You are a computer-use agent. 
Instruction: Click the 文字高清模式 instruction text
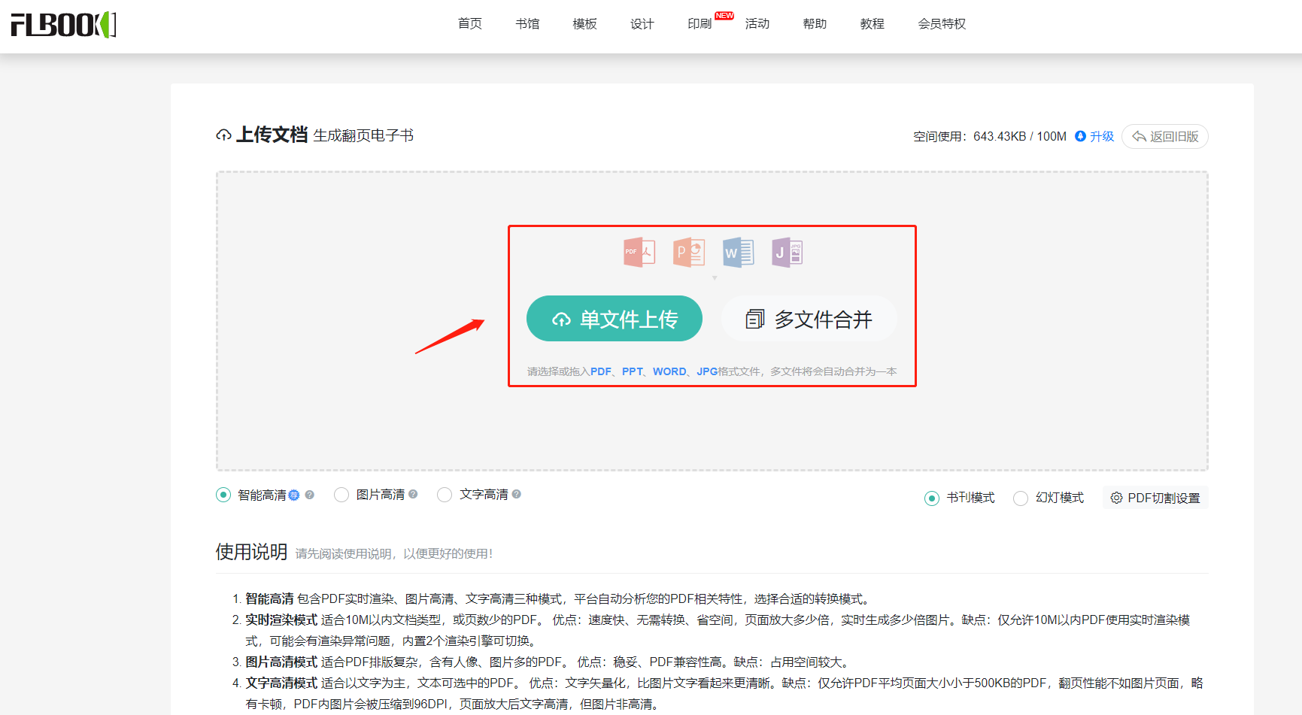pyautogui.click(x=281, y=683)
